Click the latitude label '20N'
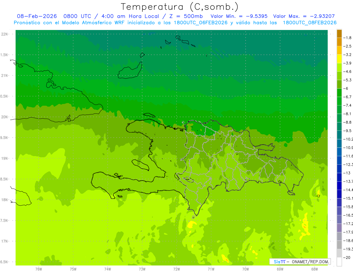Screen dimensions: 353x273 5,117
